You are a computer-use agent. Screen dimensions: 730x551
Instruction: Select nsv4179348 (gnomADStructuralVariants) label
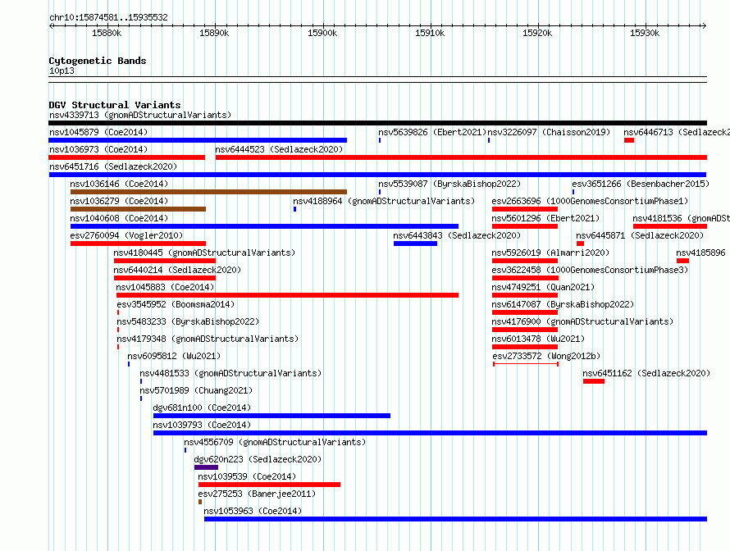click(x=208, y=339)
